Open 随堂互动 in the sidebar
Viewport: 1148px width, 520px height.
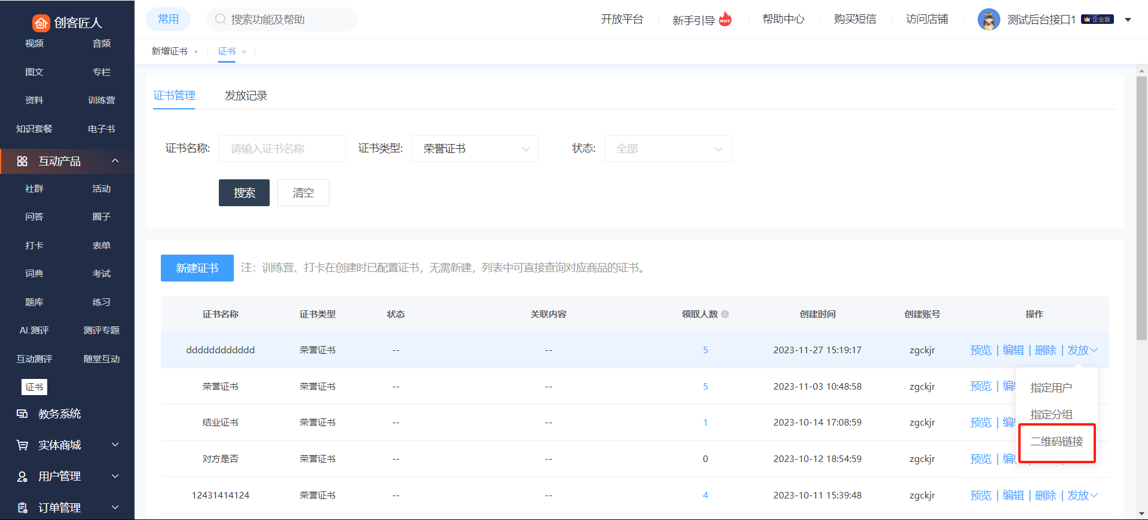point(101,359)
